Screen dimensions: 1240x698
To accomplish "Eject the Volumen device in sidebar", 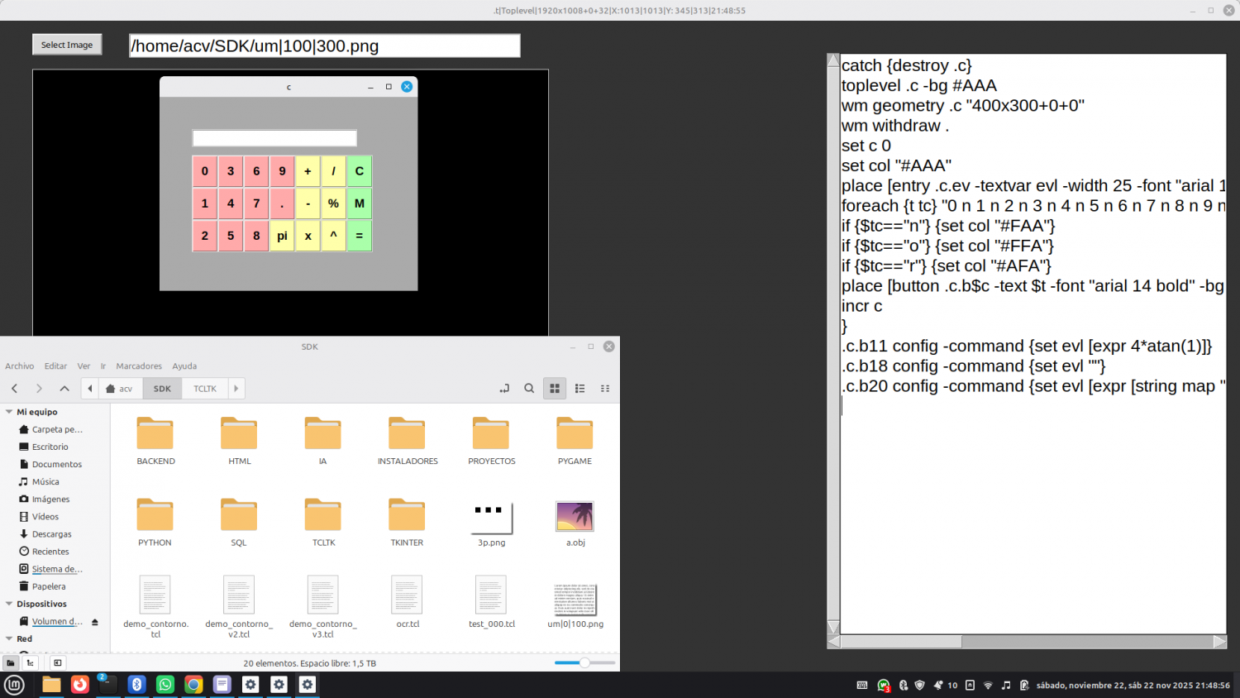I will pyautogui.click(x=95, y=622).
